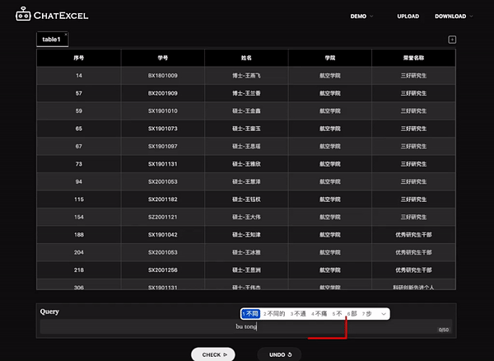Click sequence number 57 cell
Screen dimensions: 494x361
pyautogui.click(x=79, y=93)
